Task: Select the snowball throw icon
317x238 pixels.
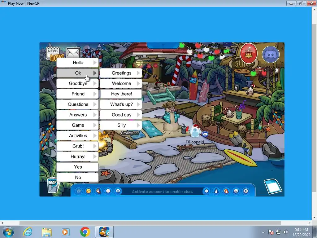Action: click(108, 191)
